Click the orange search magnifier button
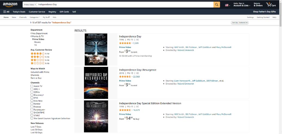The width and height of the screenshot is (282, 134). pyautogui.click(x=217, y=5)
